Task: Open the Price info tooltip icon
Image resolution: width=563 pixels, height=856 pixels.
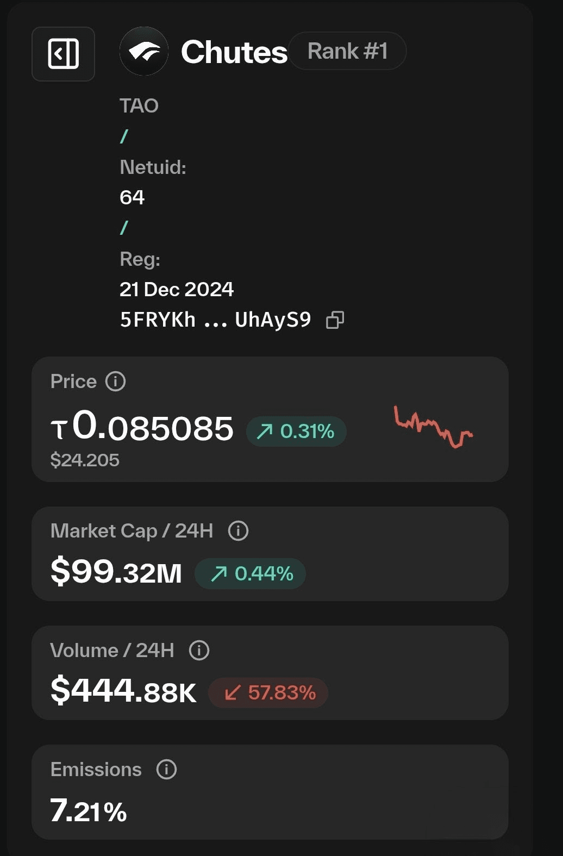Action: click(x=115, y=382)
